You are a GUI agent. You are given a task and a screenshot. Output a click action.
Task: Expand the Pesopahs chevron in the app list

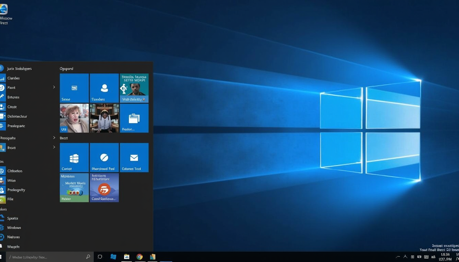pyautogui.click(x=54, y=138)
